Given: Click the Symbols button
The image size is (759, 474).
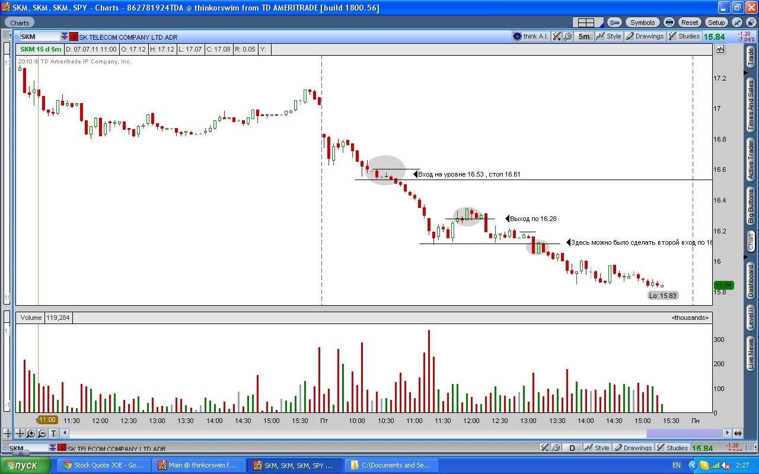Looking at the screenshot, I should coord(642,23).
